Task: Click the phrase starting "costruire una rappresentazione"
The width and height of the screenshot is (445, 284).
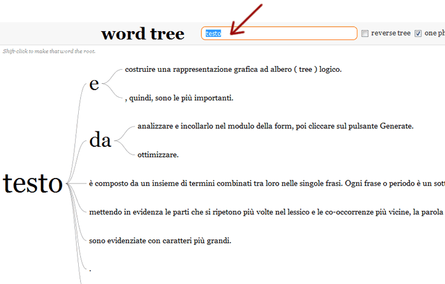Action: pos(233,69)
